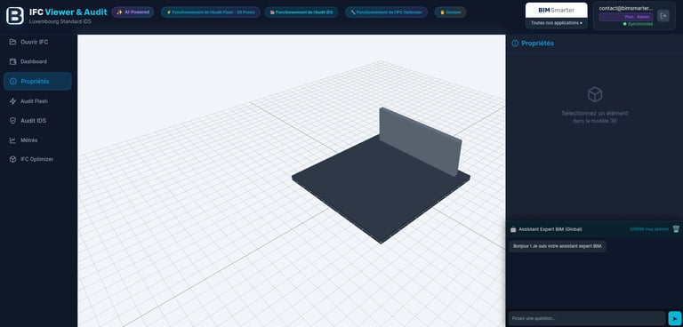Click the logout icon next to account
Viewport: 683px width, 327px height.
click(663, 16)
